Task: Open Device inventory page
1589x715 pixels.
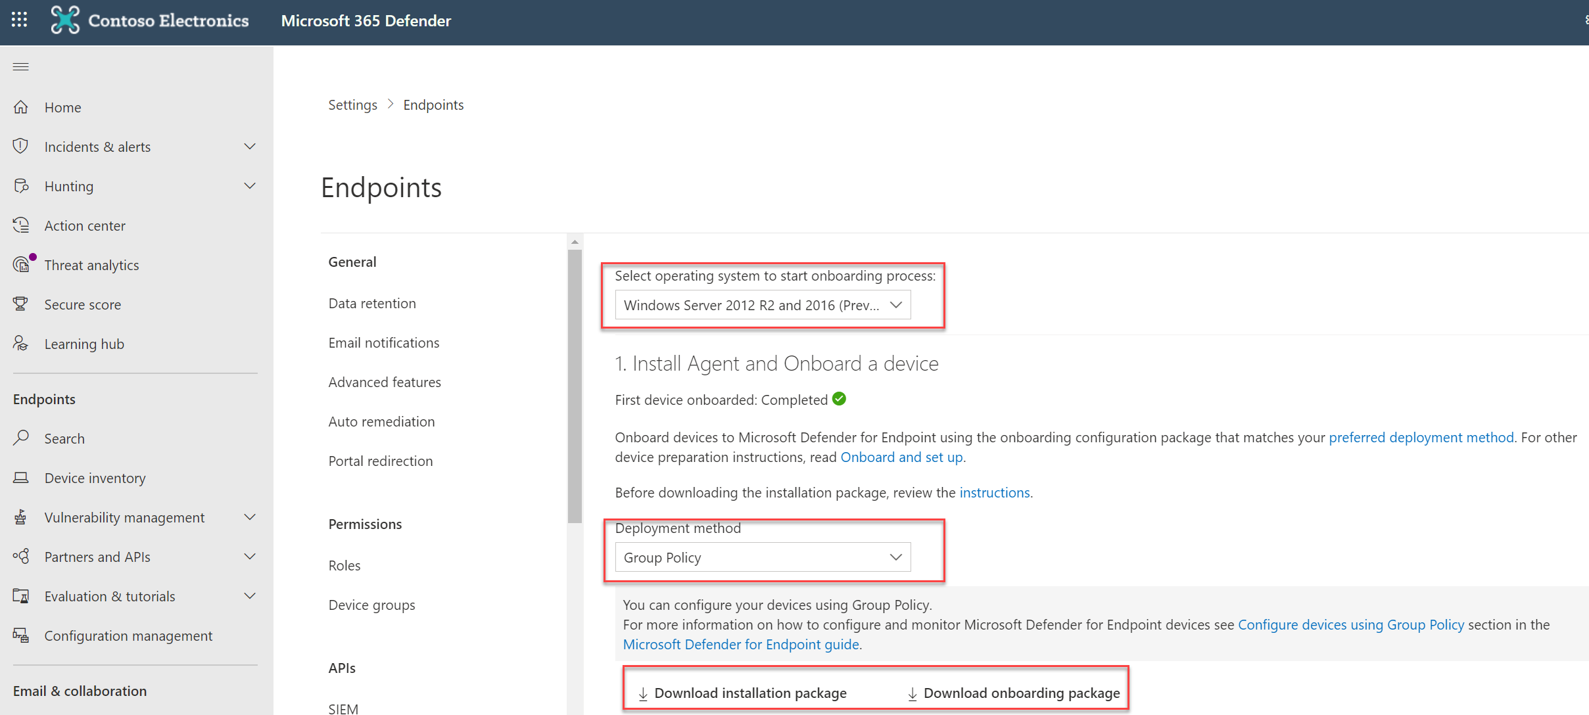Action: point(95,478)
